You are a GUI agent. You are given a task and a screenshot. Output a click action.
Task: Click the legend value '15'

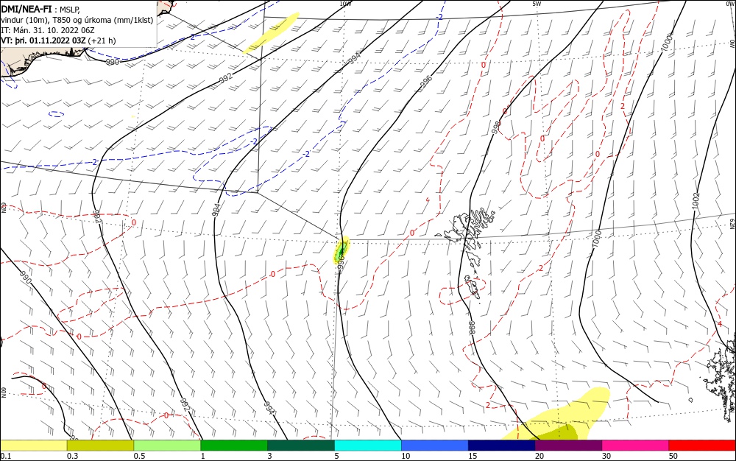point(473,456)
